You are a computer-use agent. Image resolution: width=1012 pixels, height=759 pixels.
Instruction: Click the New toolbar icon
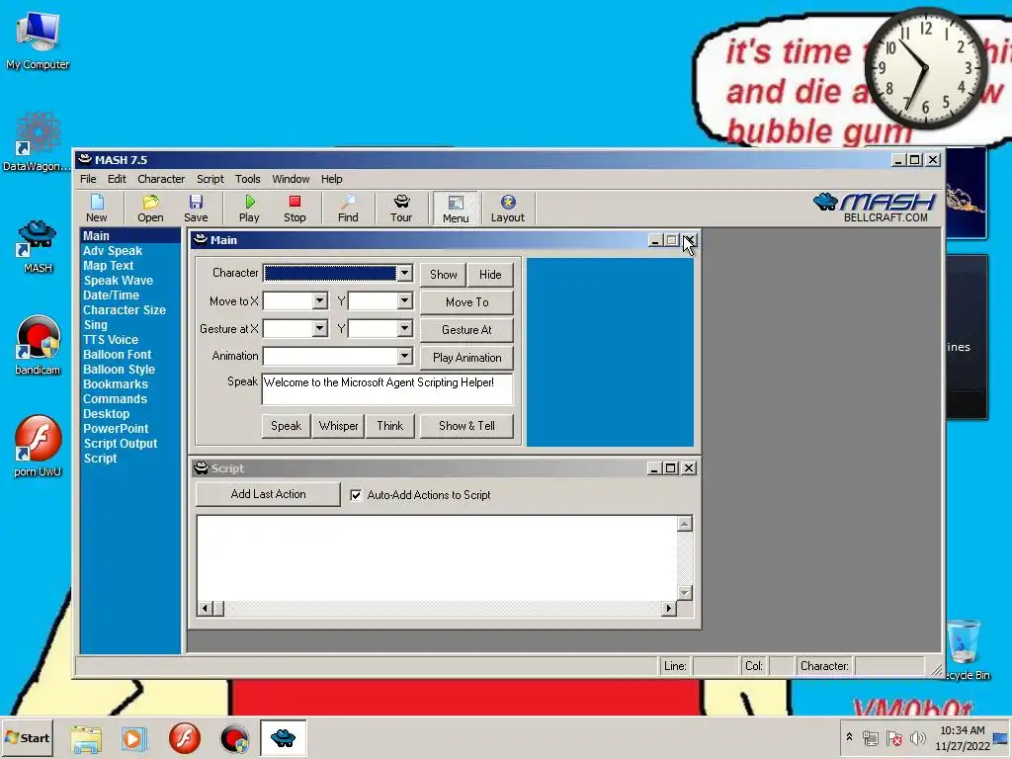pyautogui.click(x=97, y=208)
